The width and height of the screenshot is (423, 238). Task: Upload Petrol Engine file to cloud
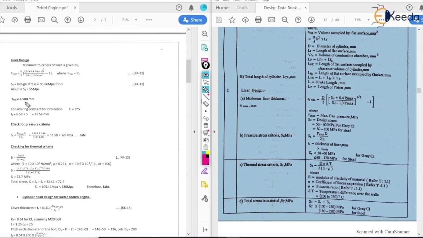click(15, 20)
